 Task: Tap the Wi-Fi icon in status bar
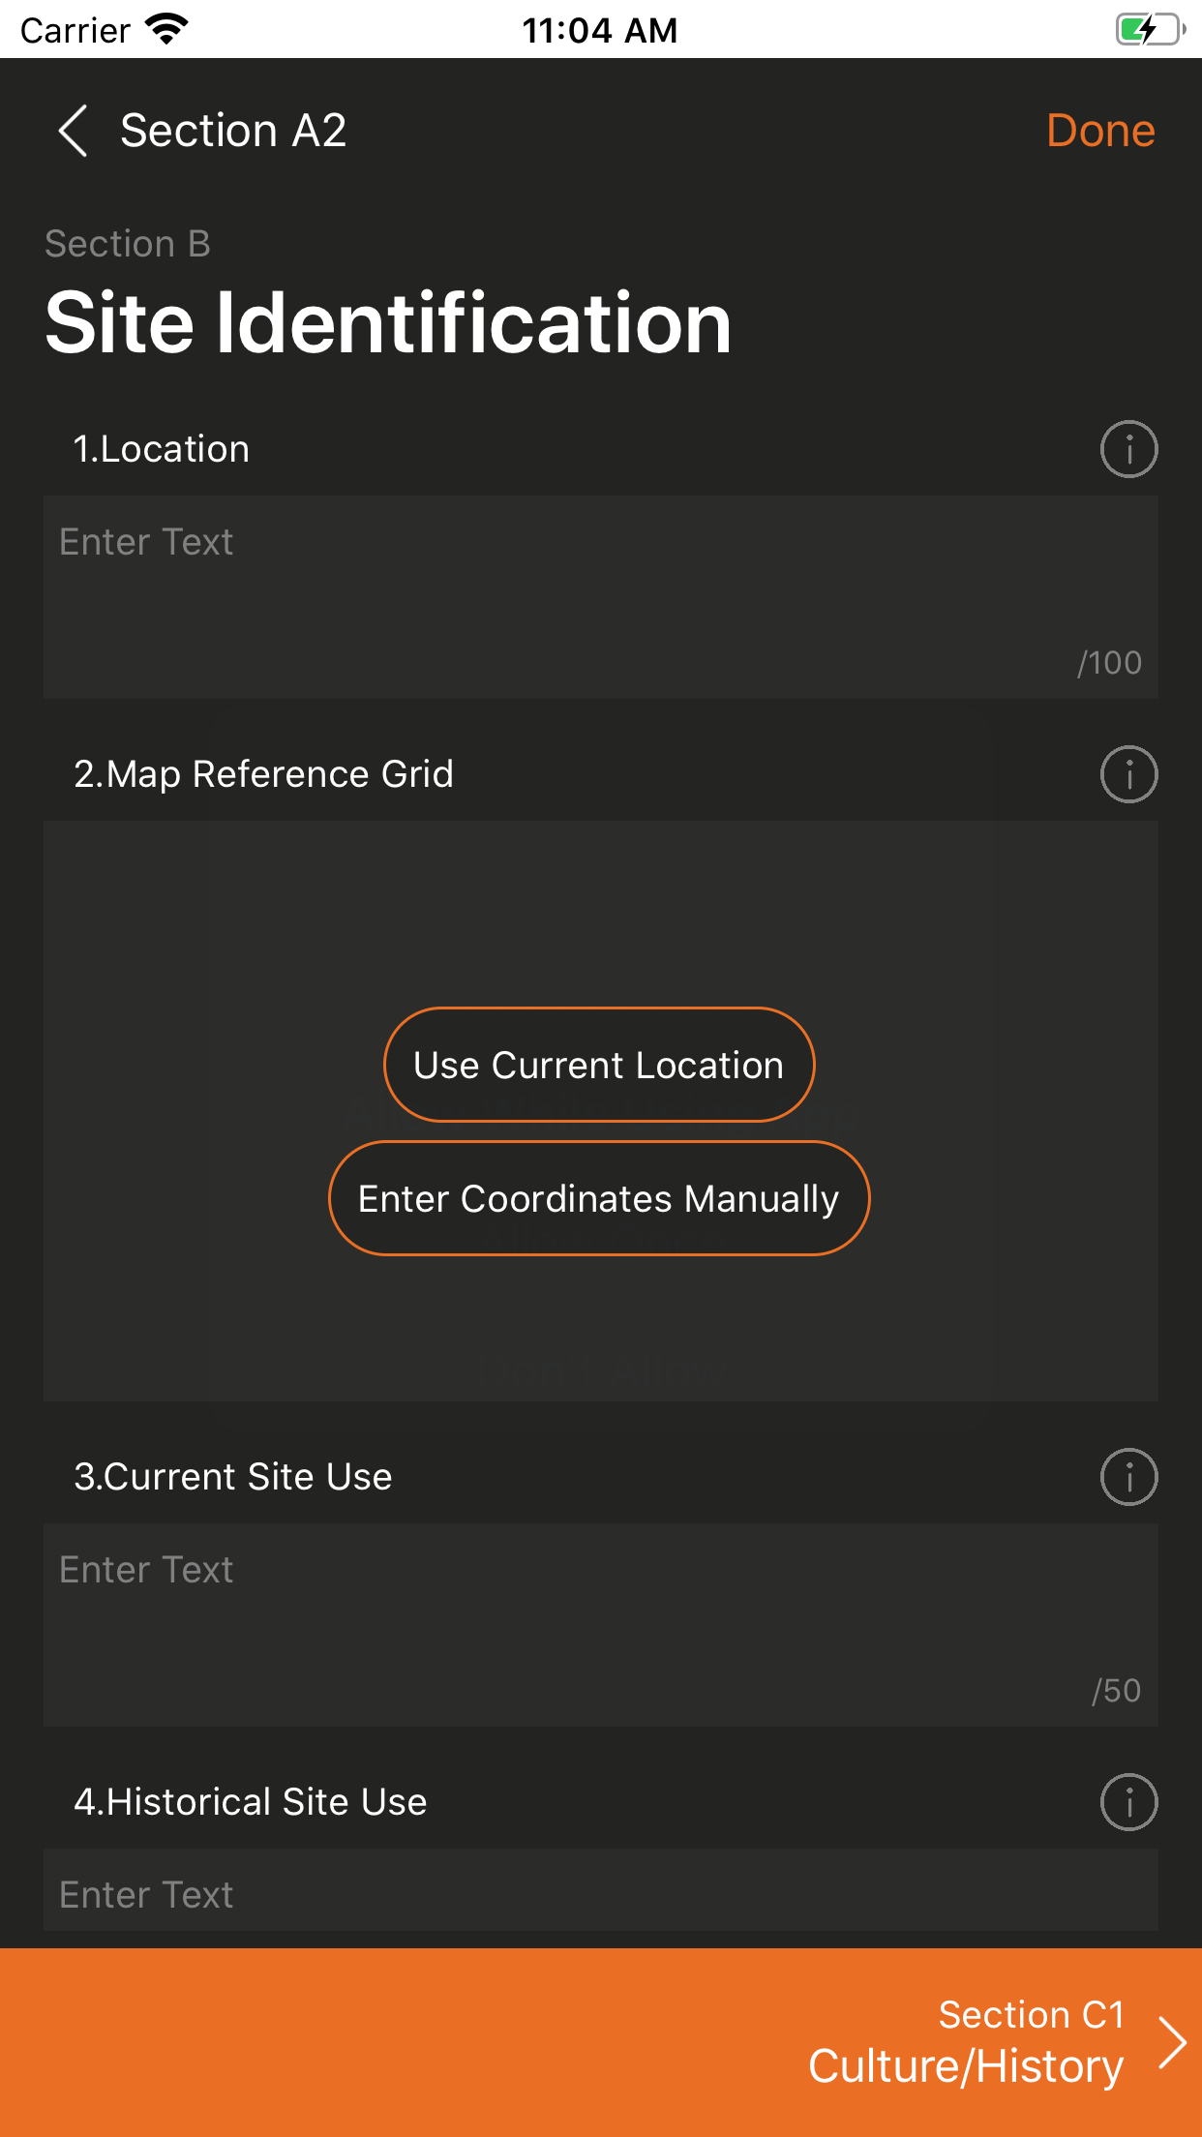(166, 28)
